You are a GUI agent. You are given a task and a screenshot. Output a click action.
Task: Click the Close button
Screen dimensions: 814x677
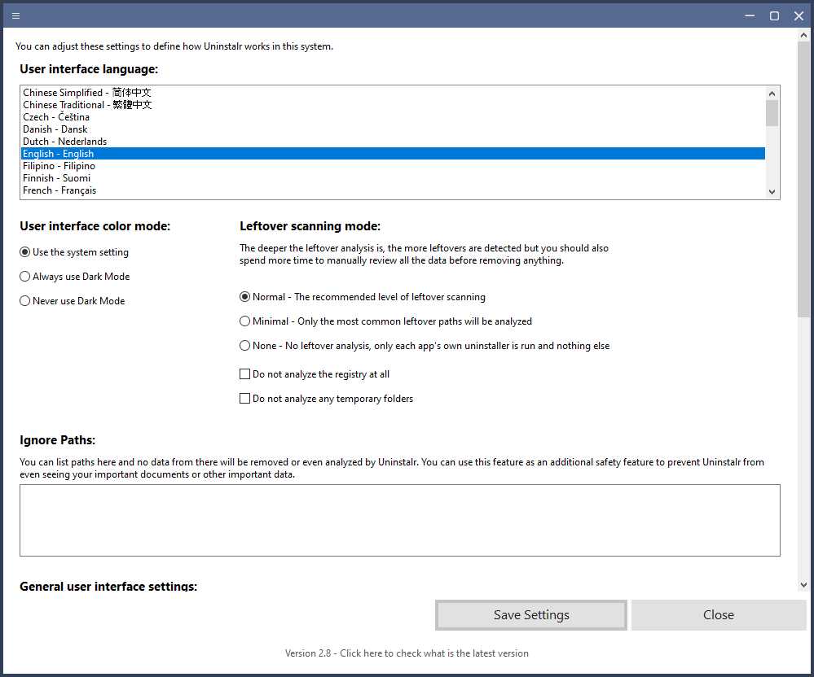click(719, 615)
